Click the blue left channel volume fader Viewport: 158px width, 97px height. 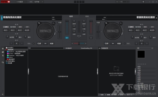coord(67,27)
